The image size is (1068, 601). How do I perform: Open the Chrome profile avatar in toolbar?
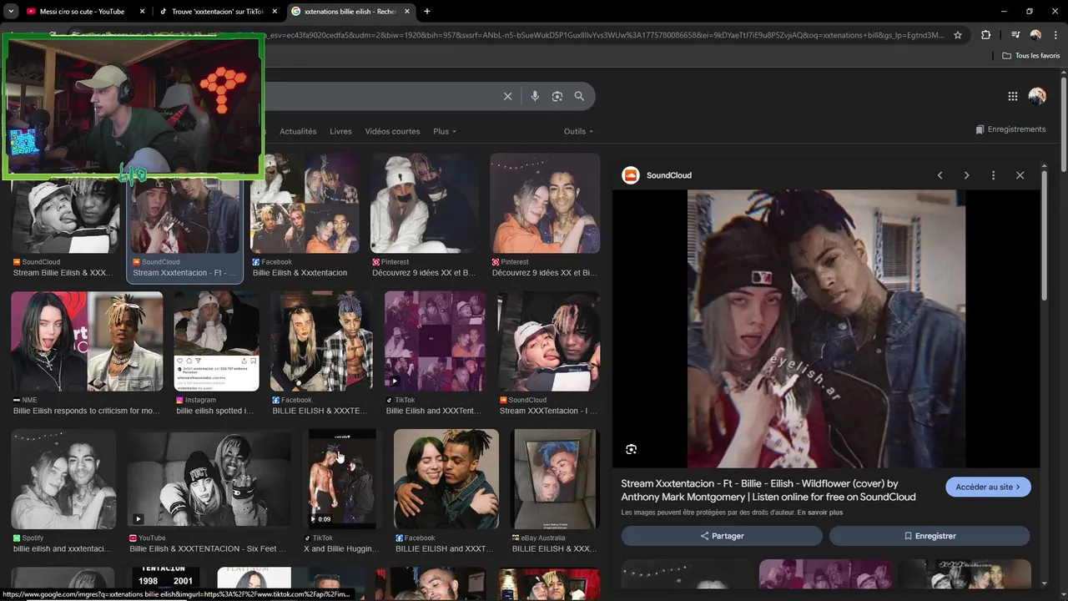tap(1035, 35)
